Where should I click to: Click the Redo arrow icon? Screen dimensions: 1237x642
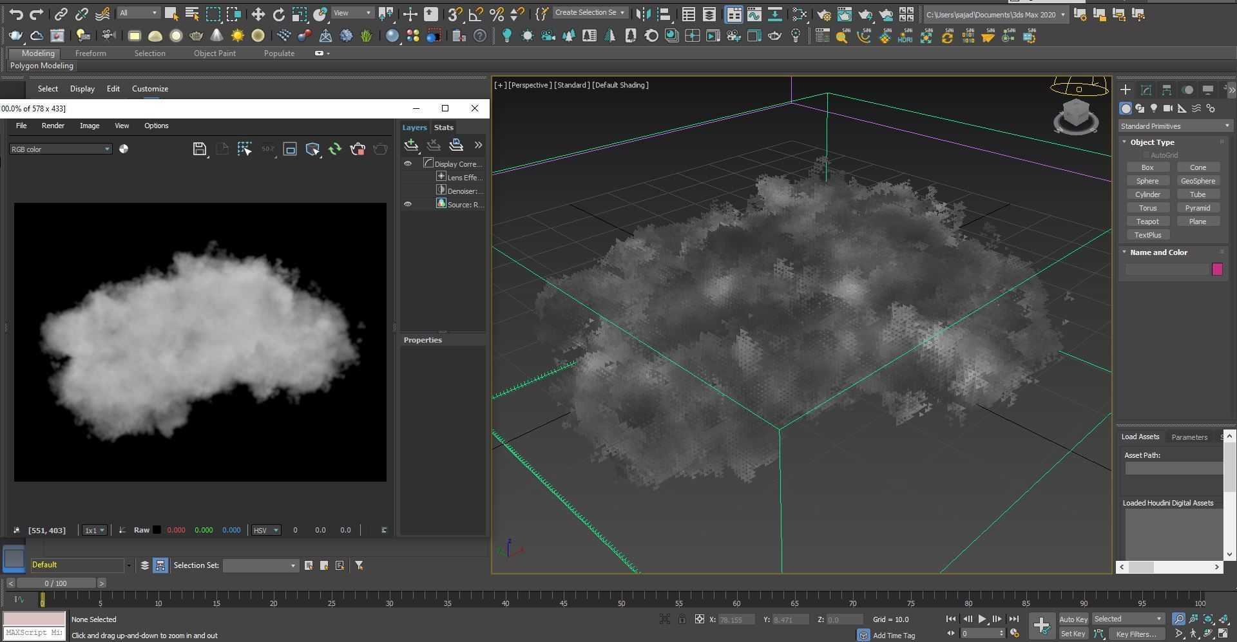click(x=37, y=14)
